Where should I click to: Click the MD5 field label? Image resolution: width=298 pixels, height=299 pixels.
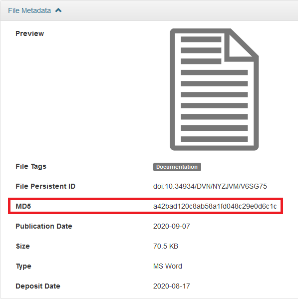[23, 206]
